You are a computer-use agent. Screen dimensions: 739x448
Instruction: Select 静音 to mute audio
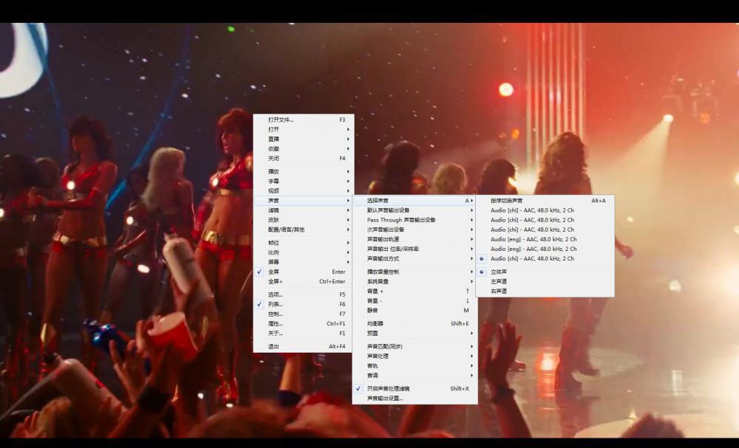click(415, 310)
